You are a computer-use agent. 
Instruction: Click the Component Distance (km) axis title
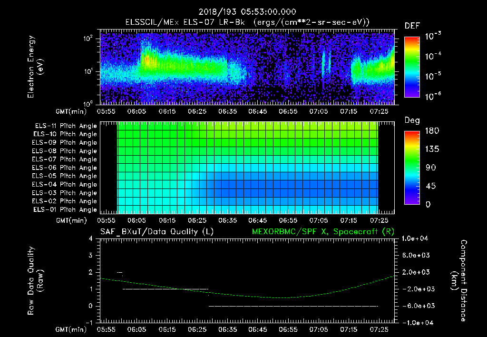(459, 281)
